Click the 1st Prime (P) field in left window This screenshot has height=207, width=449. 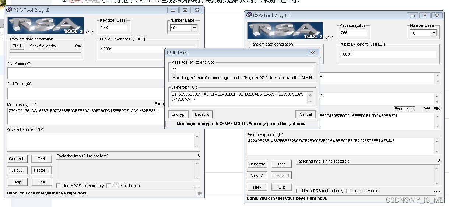click(86, 73)
